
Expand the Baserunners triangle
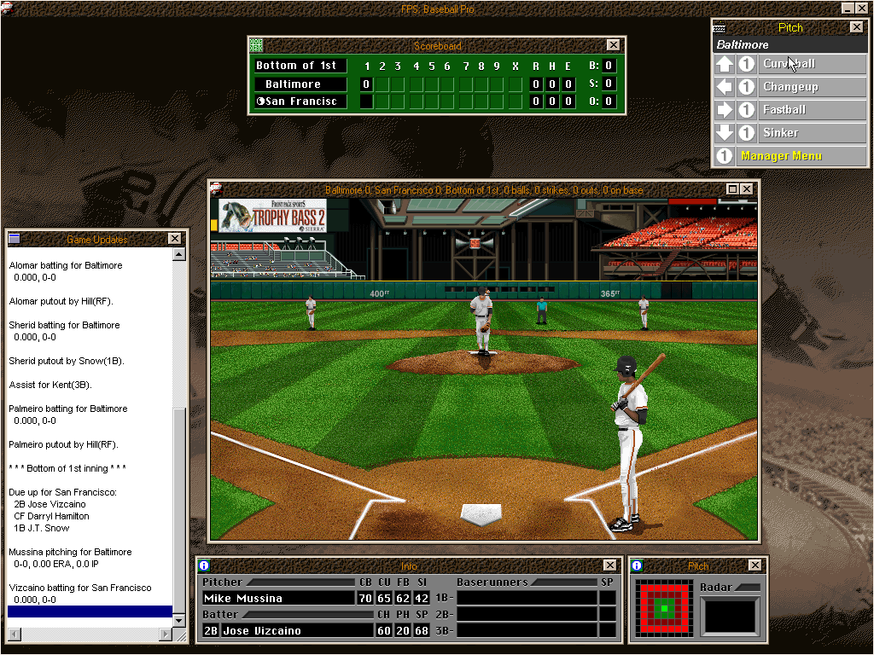[x=563, y=582]
